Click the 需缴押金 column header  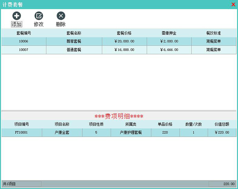tap(169, 33)
